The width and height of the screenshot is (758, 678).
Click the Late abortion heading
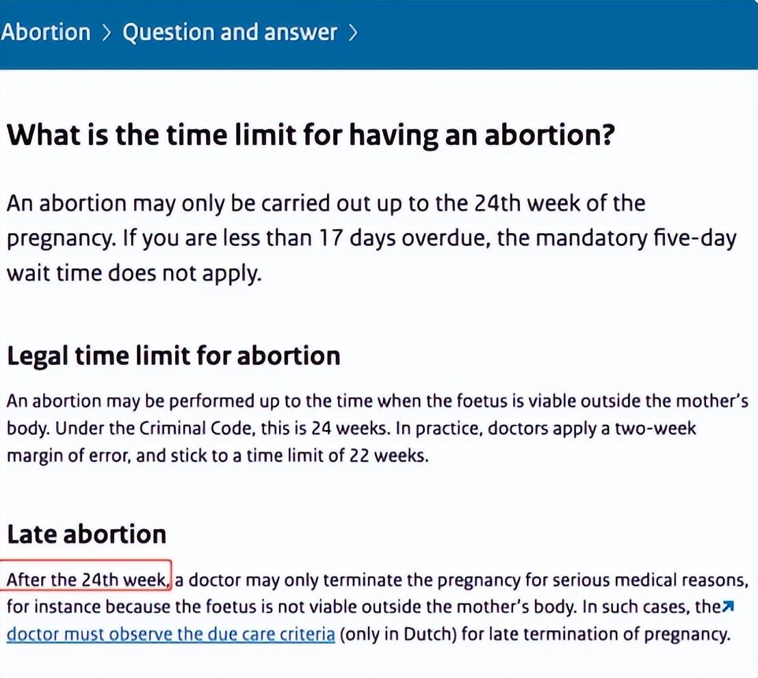pos(86,534)
